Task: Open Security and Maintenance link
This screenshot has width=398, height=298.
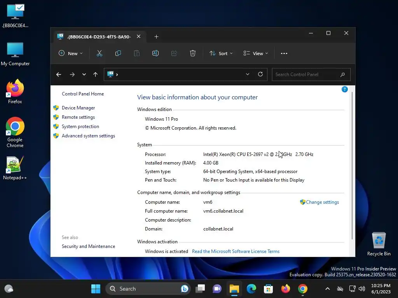Action: click(x=88, y=246)
